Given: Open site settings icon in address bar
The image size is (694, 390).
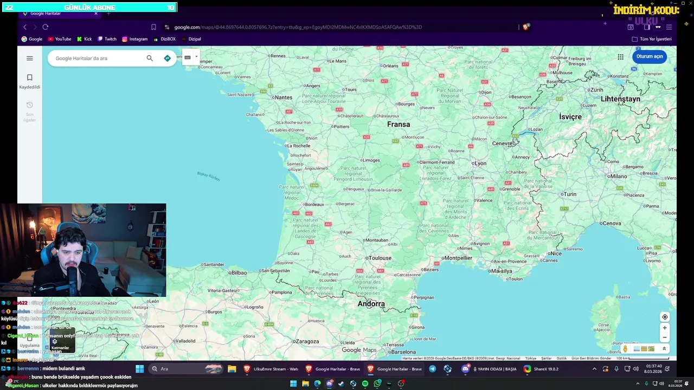Looking at the screenshot, I should (167, 27).
